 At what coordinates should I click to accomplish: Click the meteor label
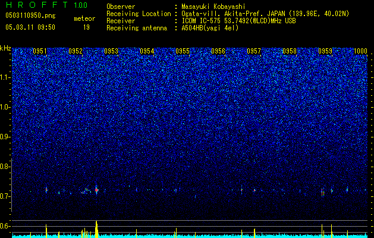[x=84, y=18]
